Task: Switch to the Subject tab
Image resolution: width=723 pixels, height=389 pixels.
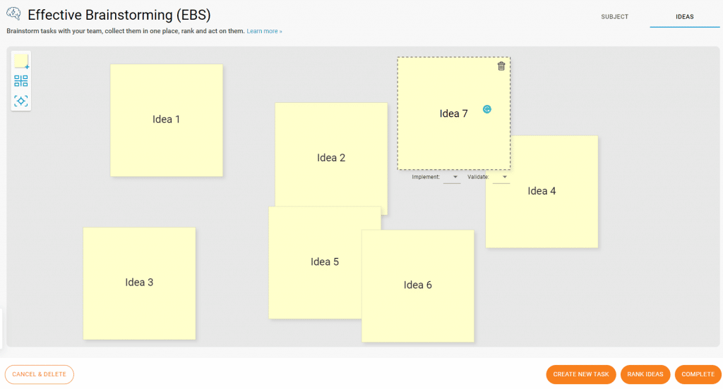Action: pyautogui.click(x=614, y=16)
